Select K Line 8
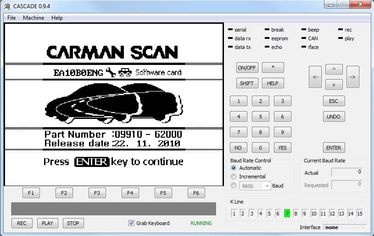The image size is (374, 236). click(x=296, y=214)
